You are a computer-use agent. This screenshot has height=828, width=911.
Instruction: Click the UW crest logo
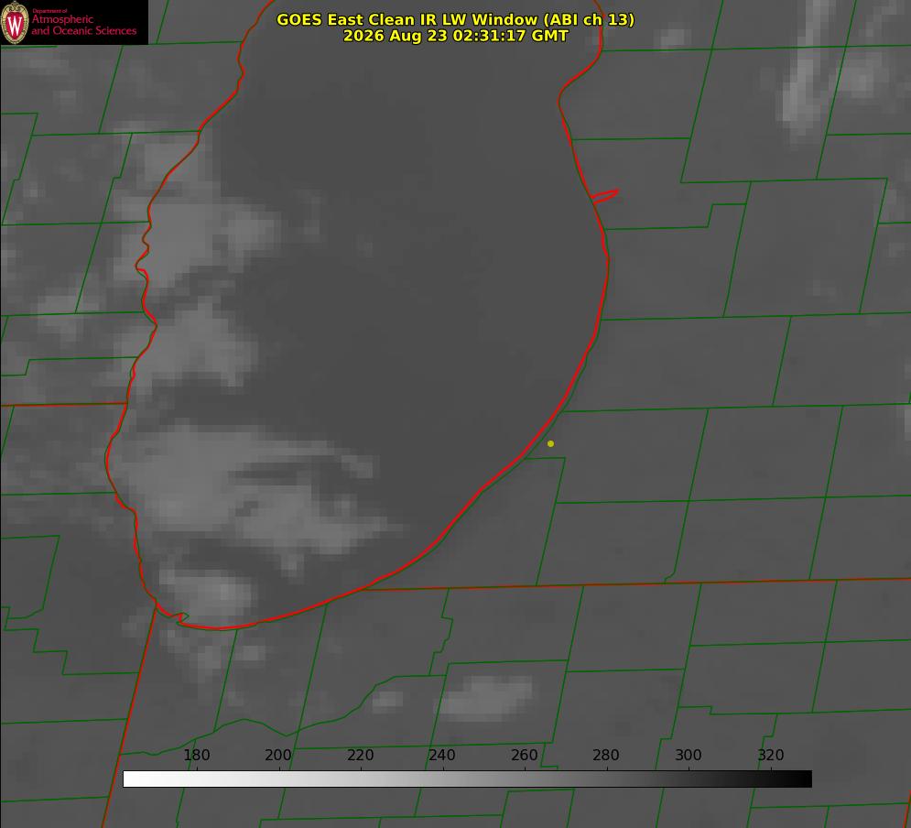tap(15, 22)
